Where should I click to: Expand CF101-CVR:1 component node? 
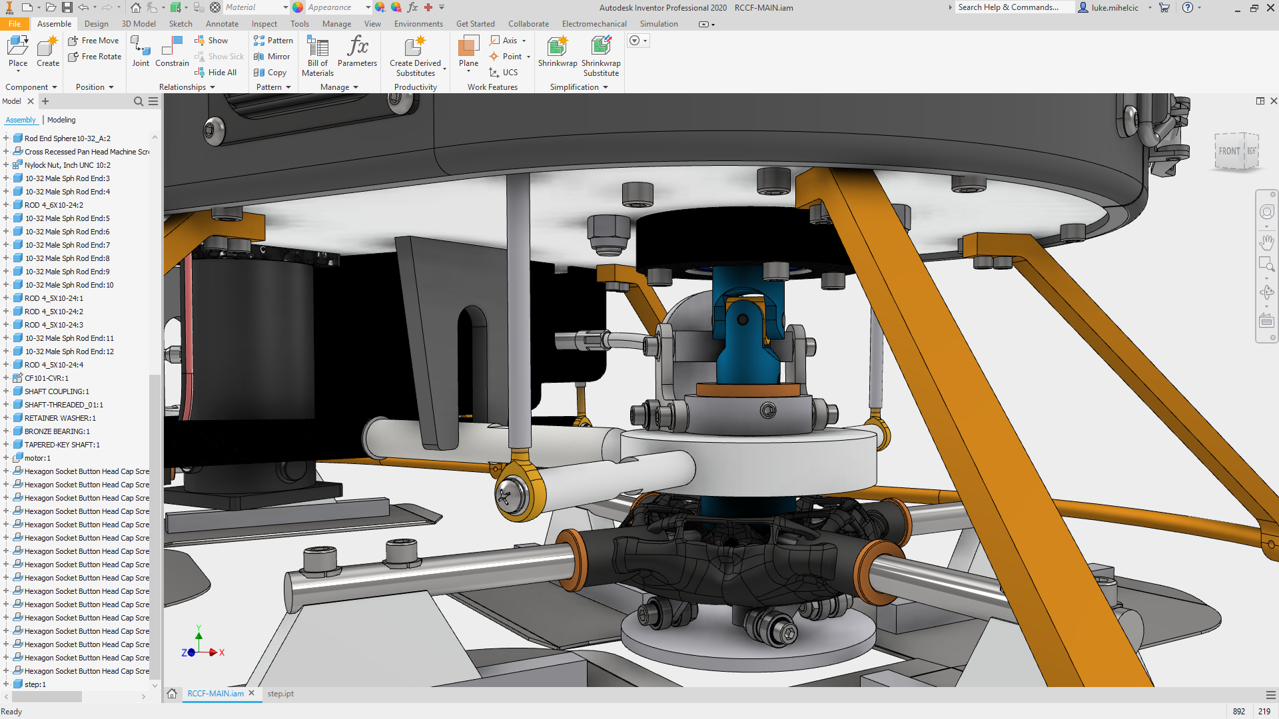click(x=6, y=377)
